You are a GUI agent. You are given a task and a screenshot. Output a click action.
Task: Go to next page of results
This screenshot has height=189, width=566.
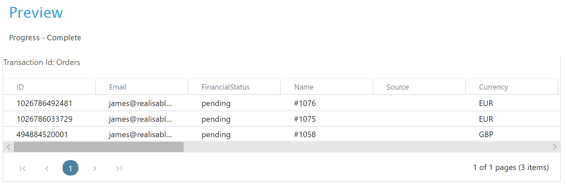pos(95,168)
